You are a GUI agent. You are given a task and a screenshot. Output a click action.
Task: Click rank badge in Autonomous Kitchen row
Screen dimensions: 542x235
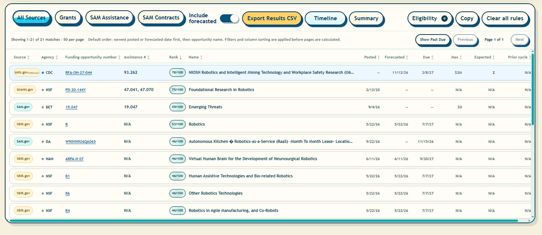(x=178, y=141)
